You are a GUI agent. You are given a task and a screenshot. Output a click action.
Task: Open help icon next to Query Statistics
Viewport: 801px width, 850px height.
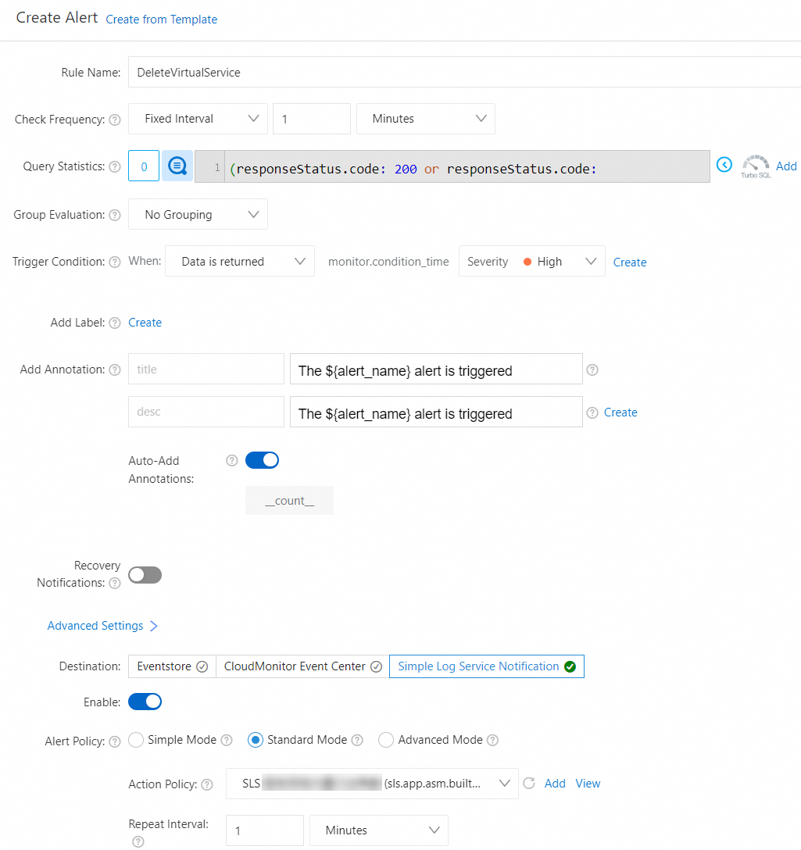[114, 166]
